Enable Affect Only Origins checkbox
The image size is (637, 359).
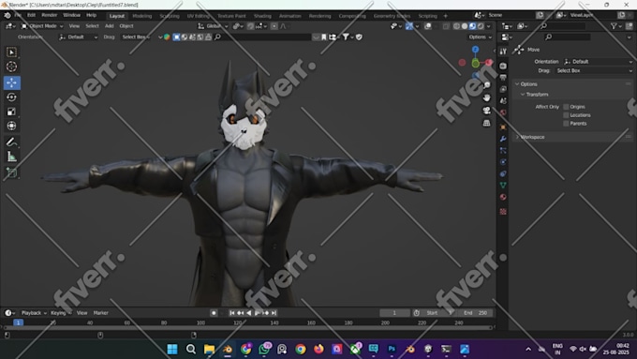(x=566, y=107)
